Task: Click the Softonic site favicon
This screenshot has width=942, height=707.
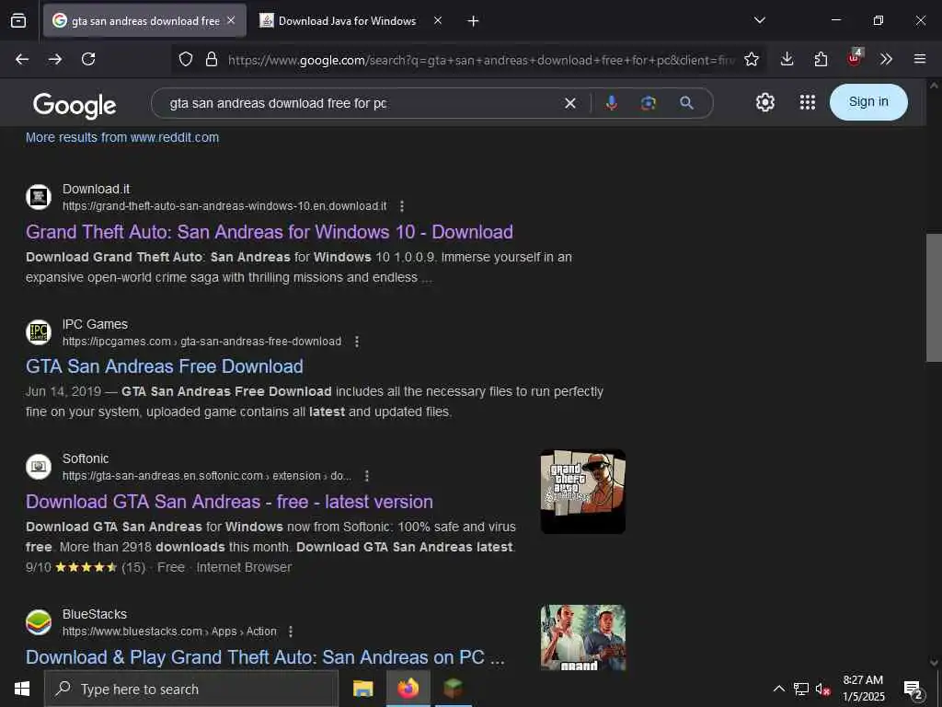Action: click(39, 467)
